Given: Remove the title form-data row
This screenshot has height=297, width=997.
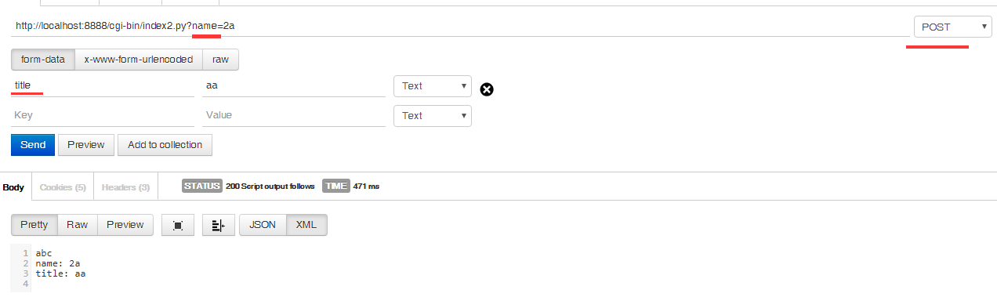Looking at the screenshot, I should pos(487,89).
